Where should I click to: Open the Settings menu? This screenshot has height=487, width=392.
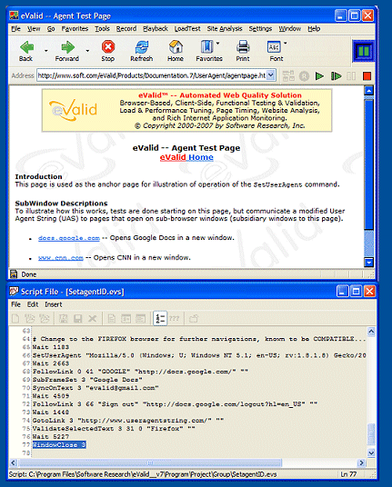pos(260,29)
